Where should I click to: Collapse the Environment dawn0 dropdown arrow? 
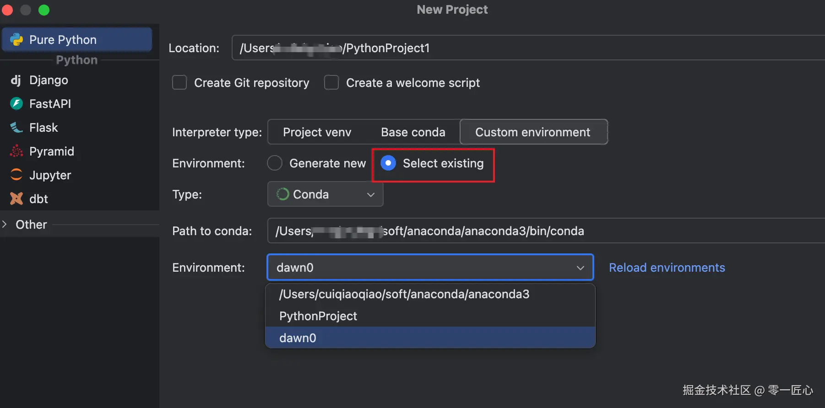tap(581, 268)
